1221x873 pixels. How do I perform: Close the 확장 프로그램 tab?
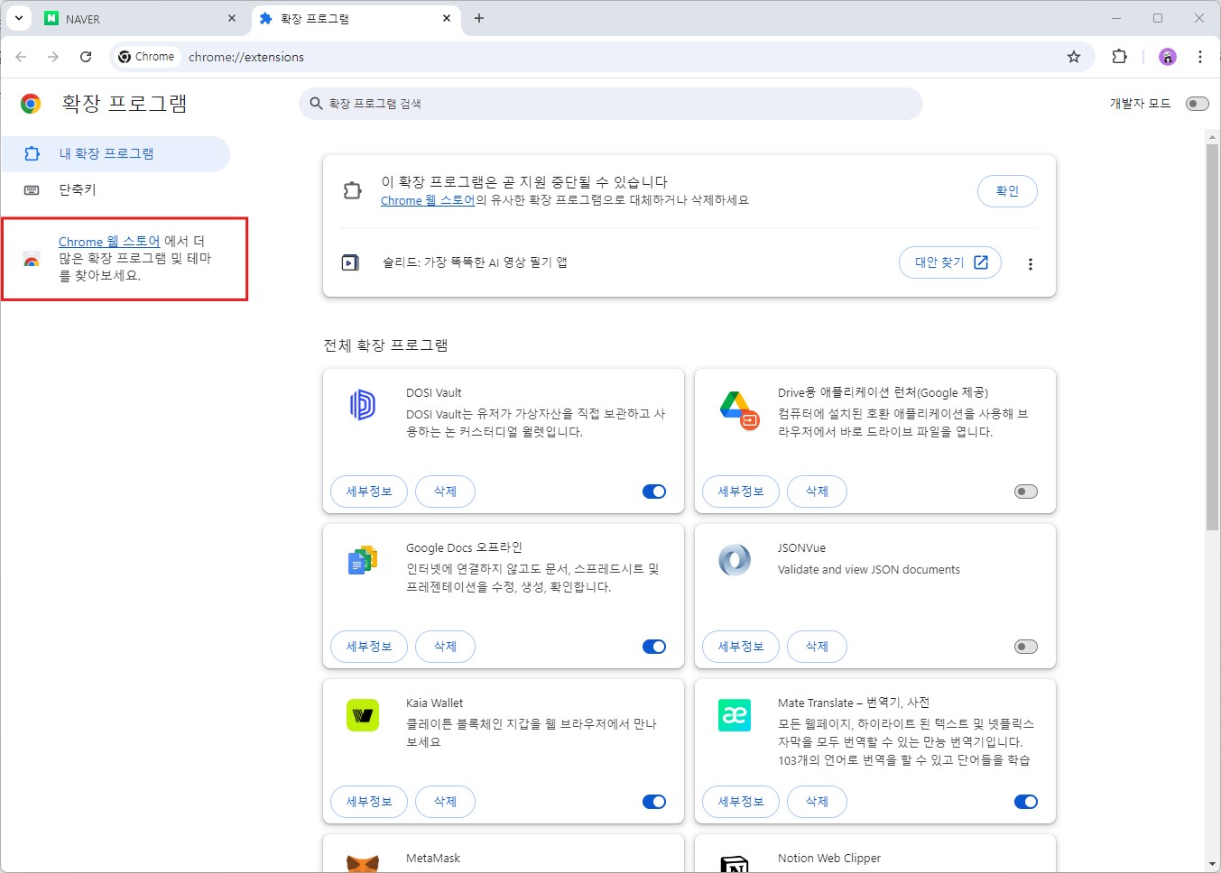(447, 18)
